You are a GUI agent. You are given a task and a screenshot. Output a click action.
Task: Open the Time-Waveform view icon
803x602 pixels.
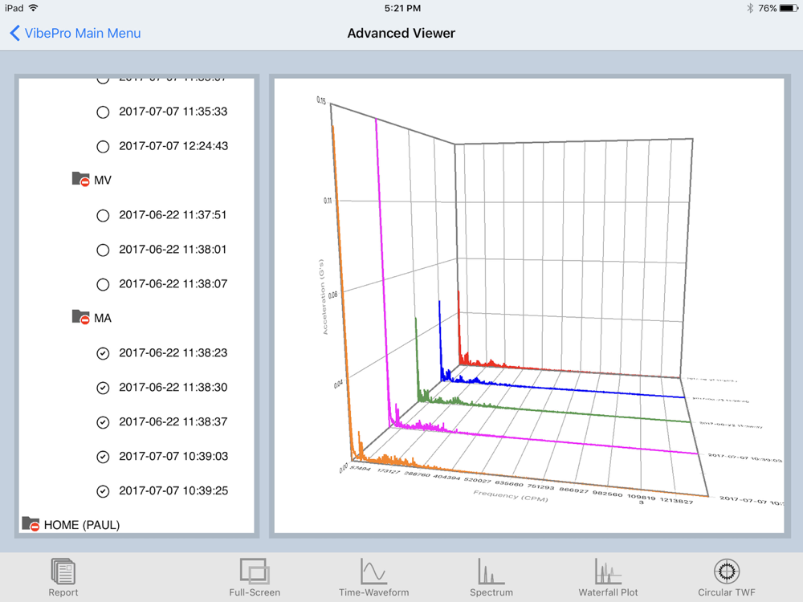[373, 571]
